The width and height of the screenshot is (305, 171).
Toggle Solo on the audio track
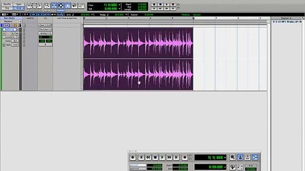tap(13, 33)
